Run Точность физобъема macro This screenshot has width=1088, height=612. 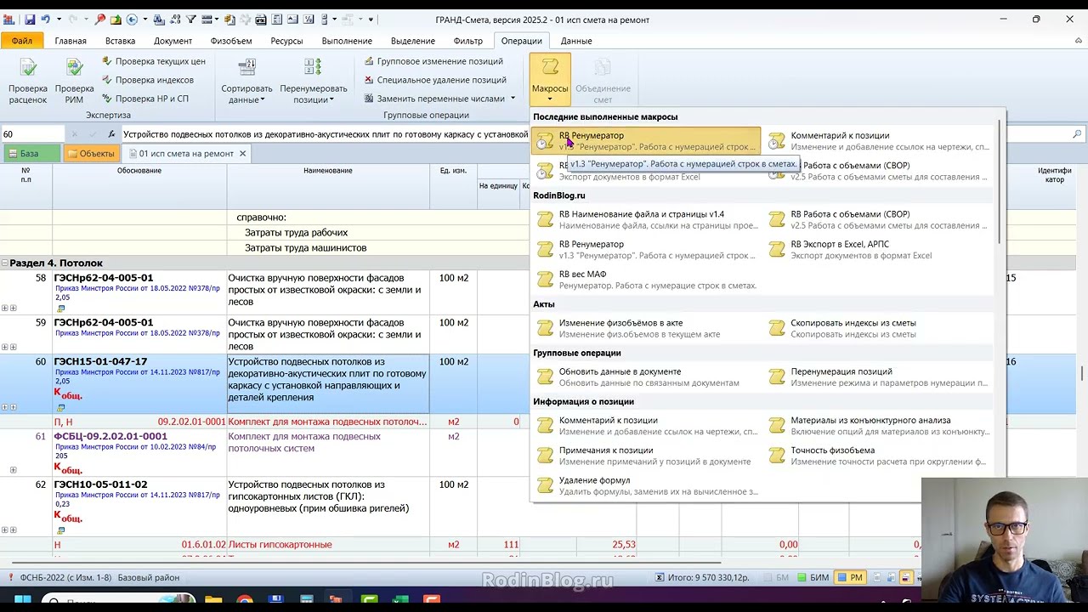click(x=878, y=456)
